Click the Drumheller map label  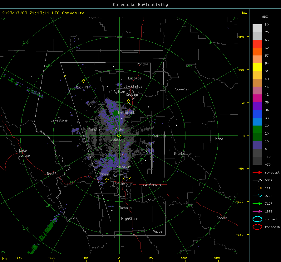click(183, 154)
